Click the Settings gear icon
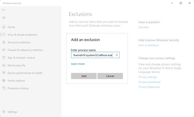194x117 pixels. click(4, 112)
